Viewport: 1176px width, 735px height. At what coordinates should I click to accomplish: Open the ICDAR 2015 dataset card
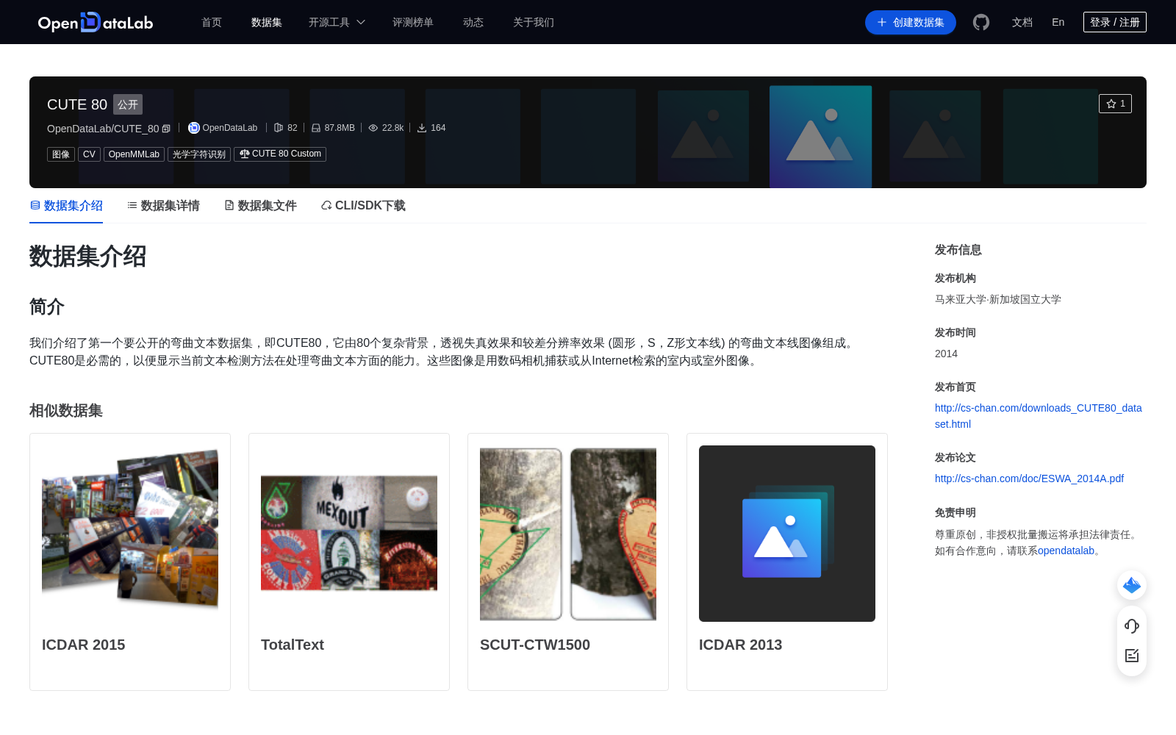tap(130, 562)
